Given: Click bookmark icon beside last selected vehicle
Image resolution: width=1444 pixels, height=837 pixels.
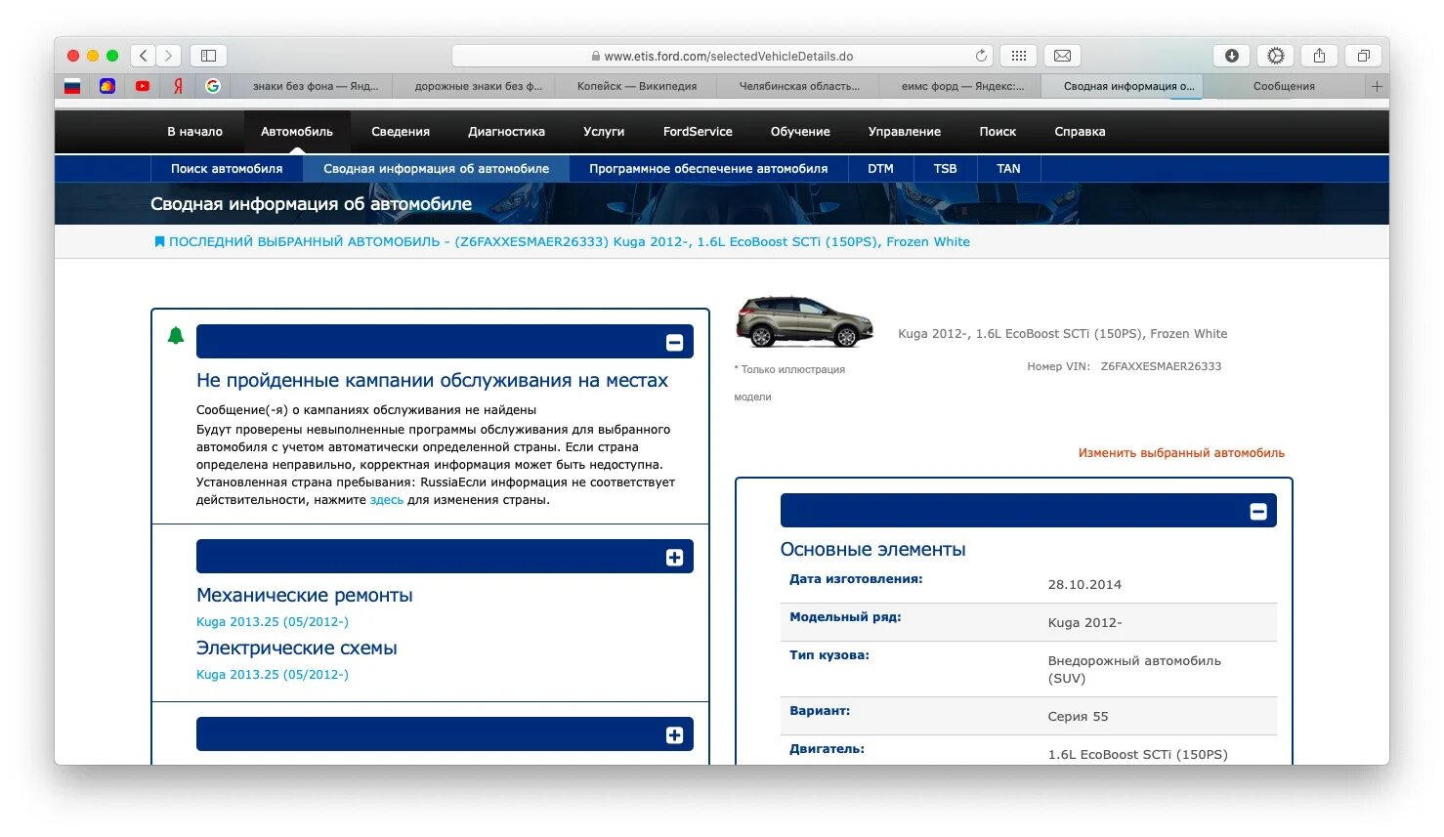Looking at the screenshot, I should [x=159, y=241].
